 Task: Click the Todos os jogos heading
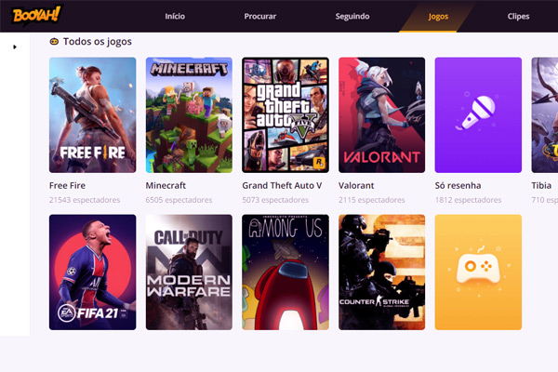pos(98,42)
